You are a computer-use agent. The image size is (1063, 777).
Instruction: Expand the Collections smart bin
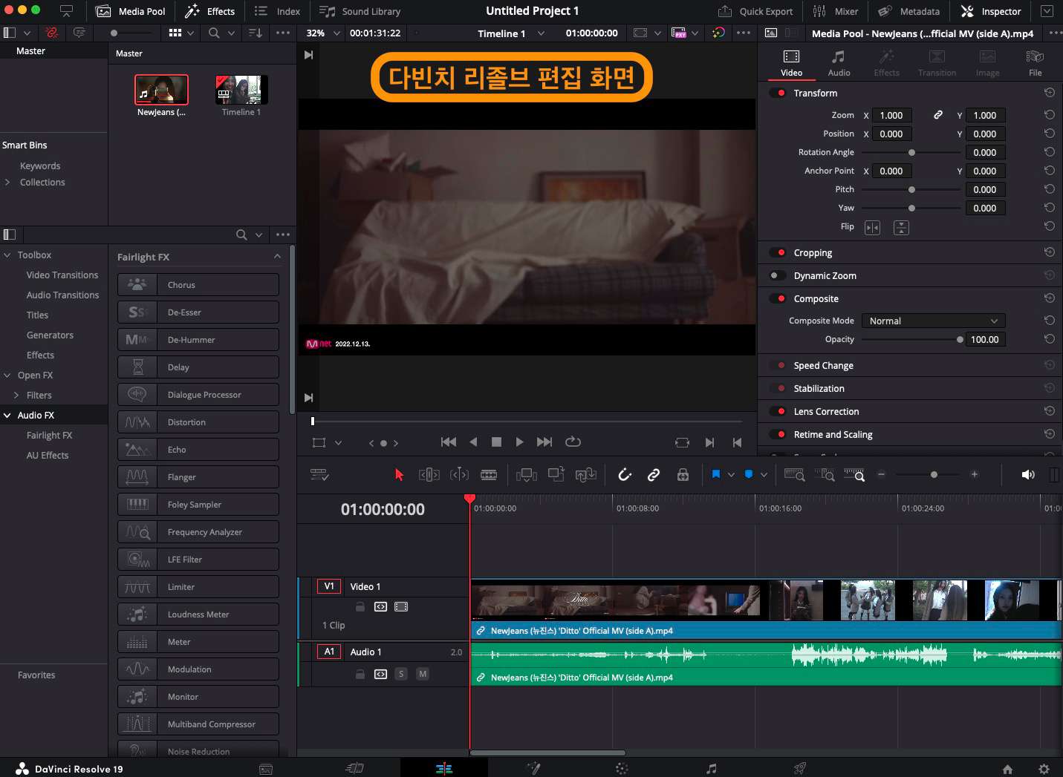(7, 182)
